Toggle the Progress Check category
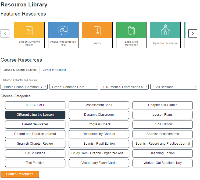 (x=99, y=125)
